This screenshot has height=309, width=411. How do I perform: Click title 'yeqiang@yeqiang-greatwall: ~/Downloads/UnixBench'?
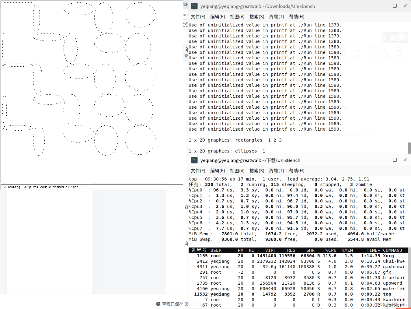(x=258, y=6)
